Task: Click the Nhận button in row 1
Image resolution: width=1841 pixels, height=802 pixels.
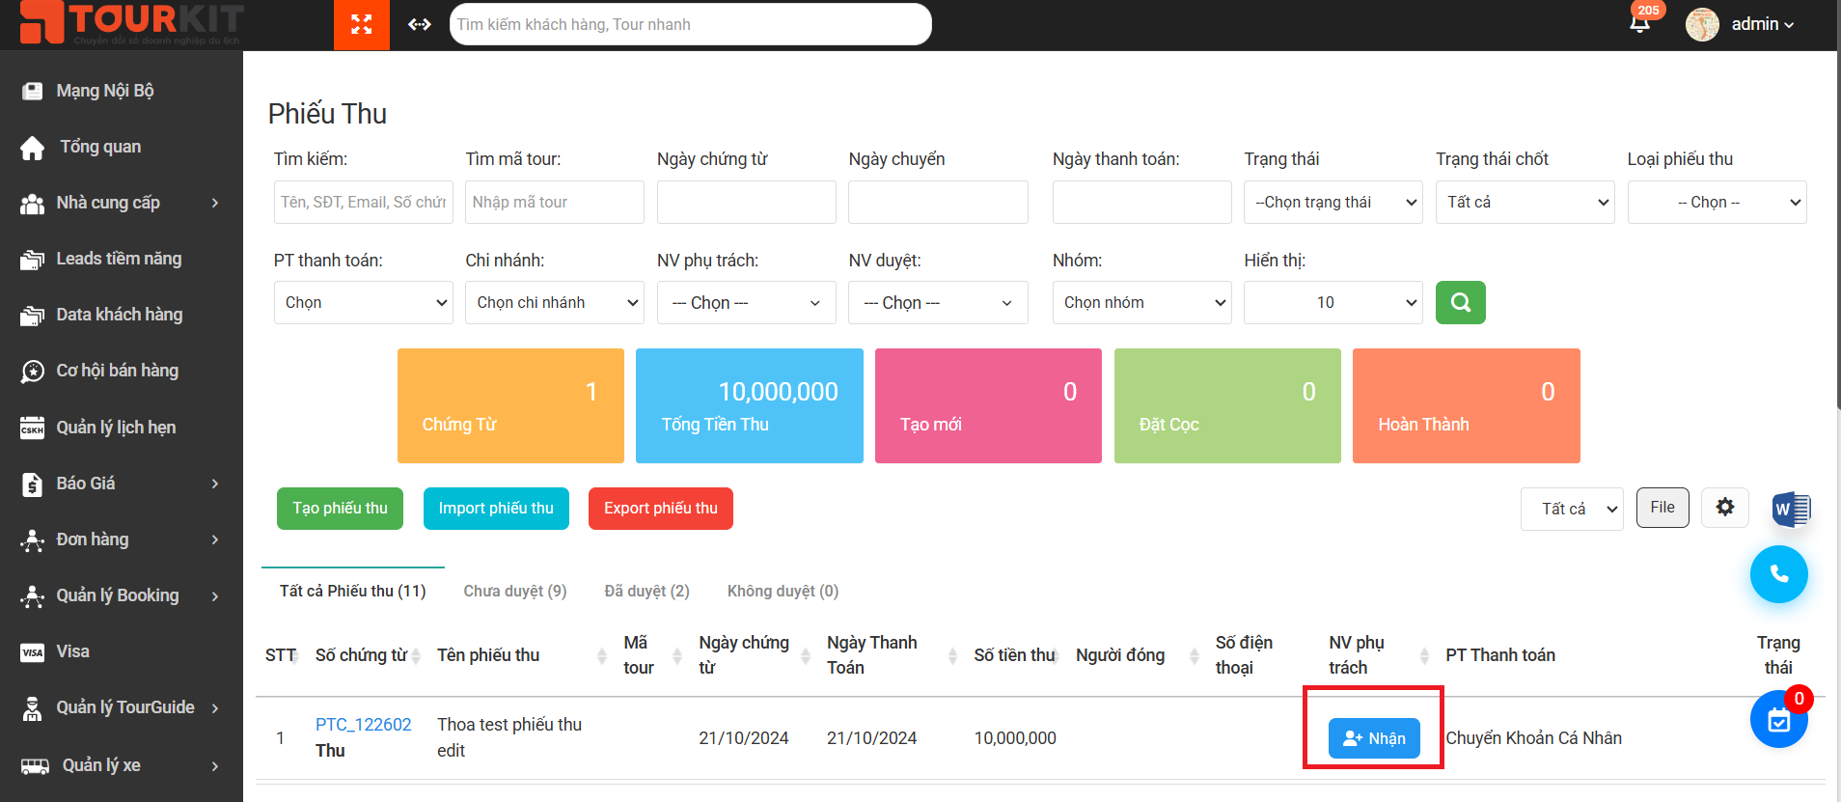Action: [1374, 738]
